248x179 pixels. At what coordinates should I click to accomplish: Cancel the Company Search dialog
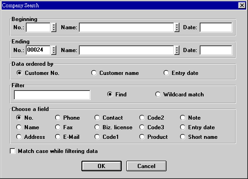[x=146, y=166]
